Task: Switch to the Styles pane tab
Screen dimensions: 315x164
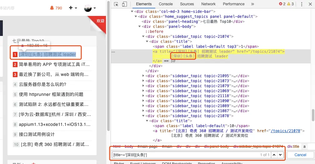Action: (119, 163)
